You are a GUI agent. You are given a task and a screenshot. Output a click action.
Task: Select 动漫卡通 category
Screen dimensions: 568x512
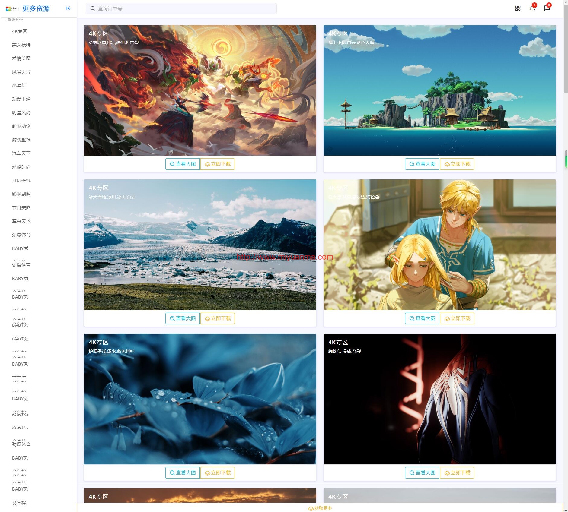tap(21, 99)
